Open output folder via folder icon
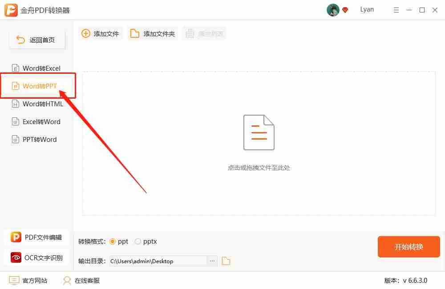Viewport: 445px width, 289px height. (x=226, y=261)
